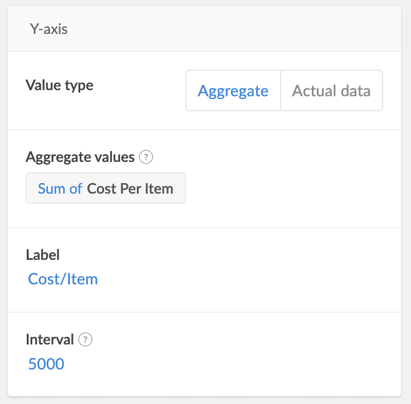Show help for Aggregate values

click(146, 157)
